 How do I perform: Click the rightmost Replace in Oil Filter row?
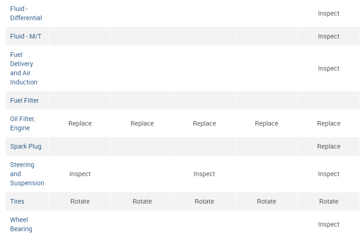(x=329, y=123)
